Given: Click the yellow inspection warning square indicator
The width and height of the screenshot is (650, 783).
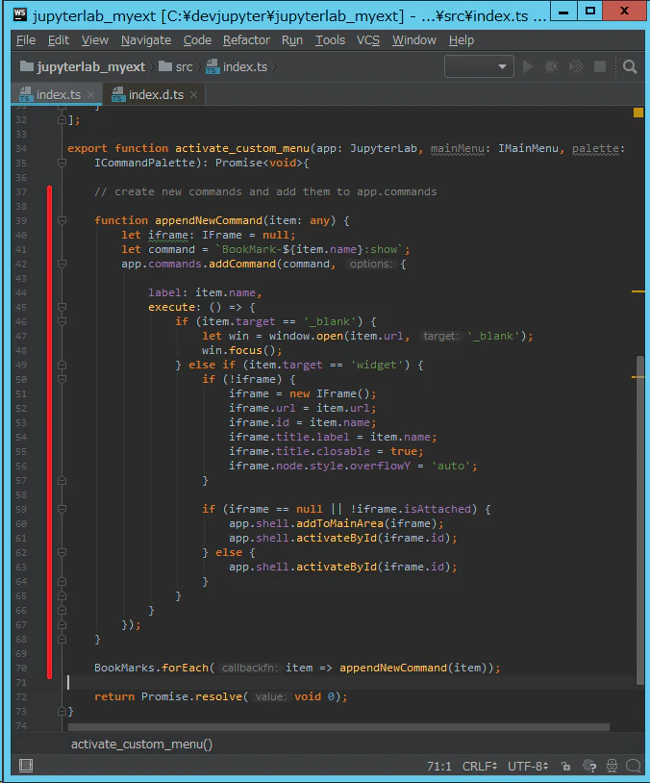Looking at the screenshot, I should tap(638, 113).
